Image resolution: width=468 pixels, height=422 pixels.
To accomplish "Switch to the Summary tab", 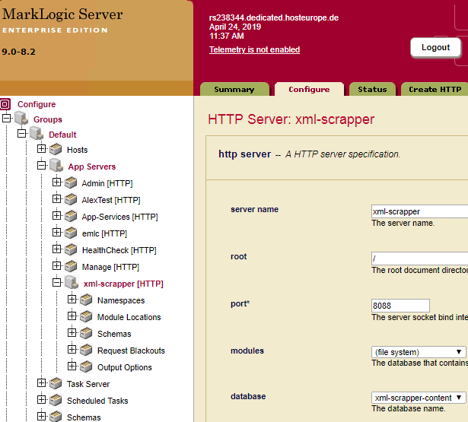I will pos(234,89).
